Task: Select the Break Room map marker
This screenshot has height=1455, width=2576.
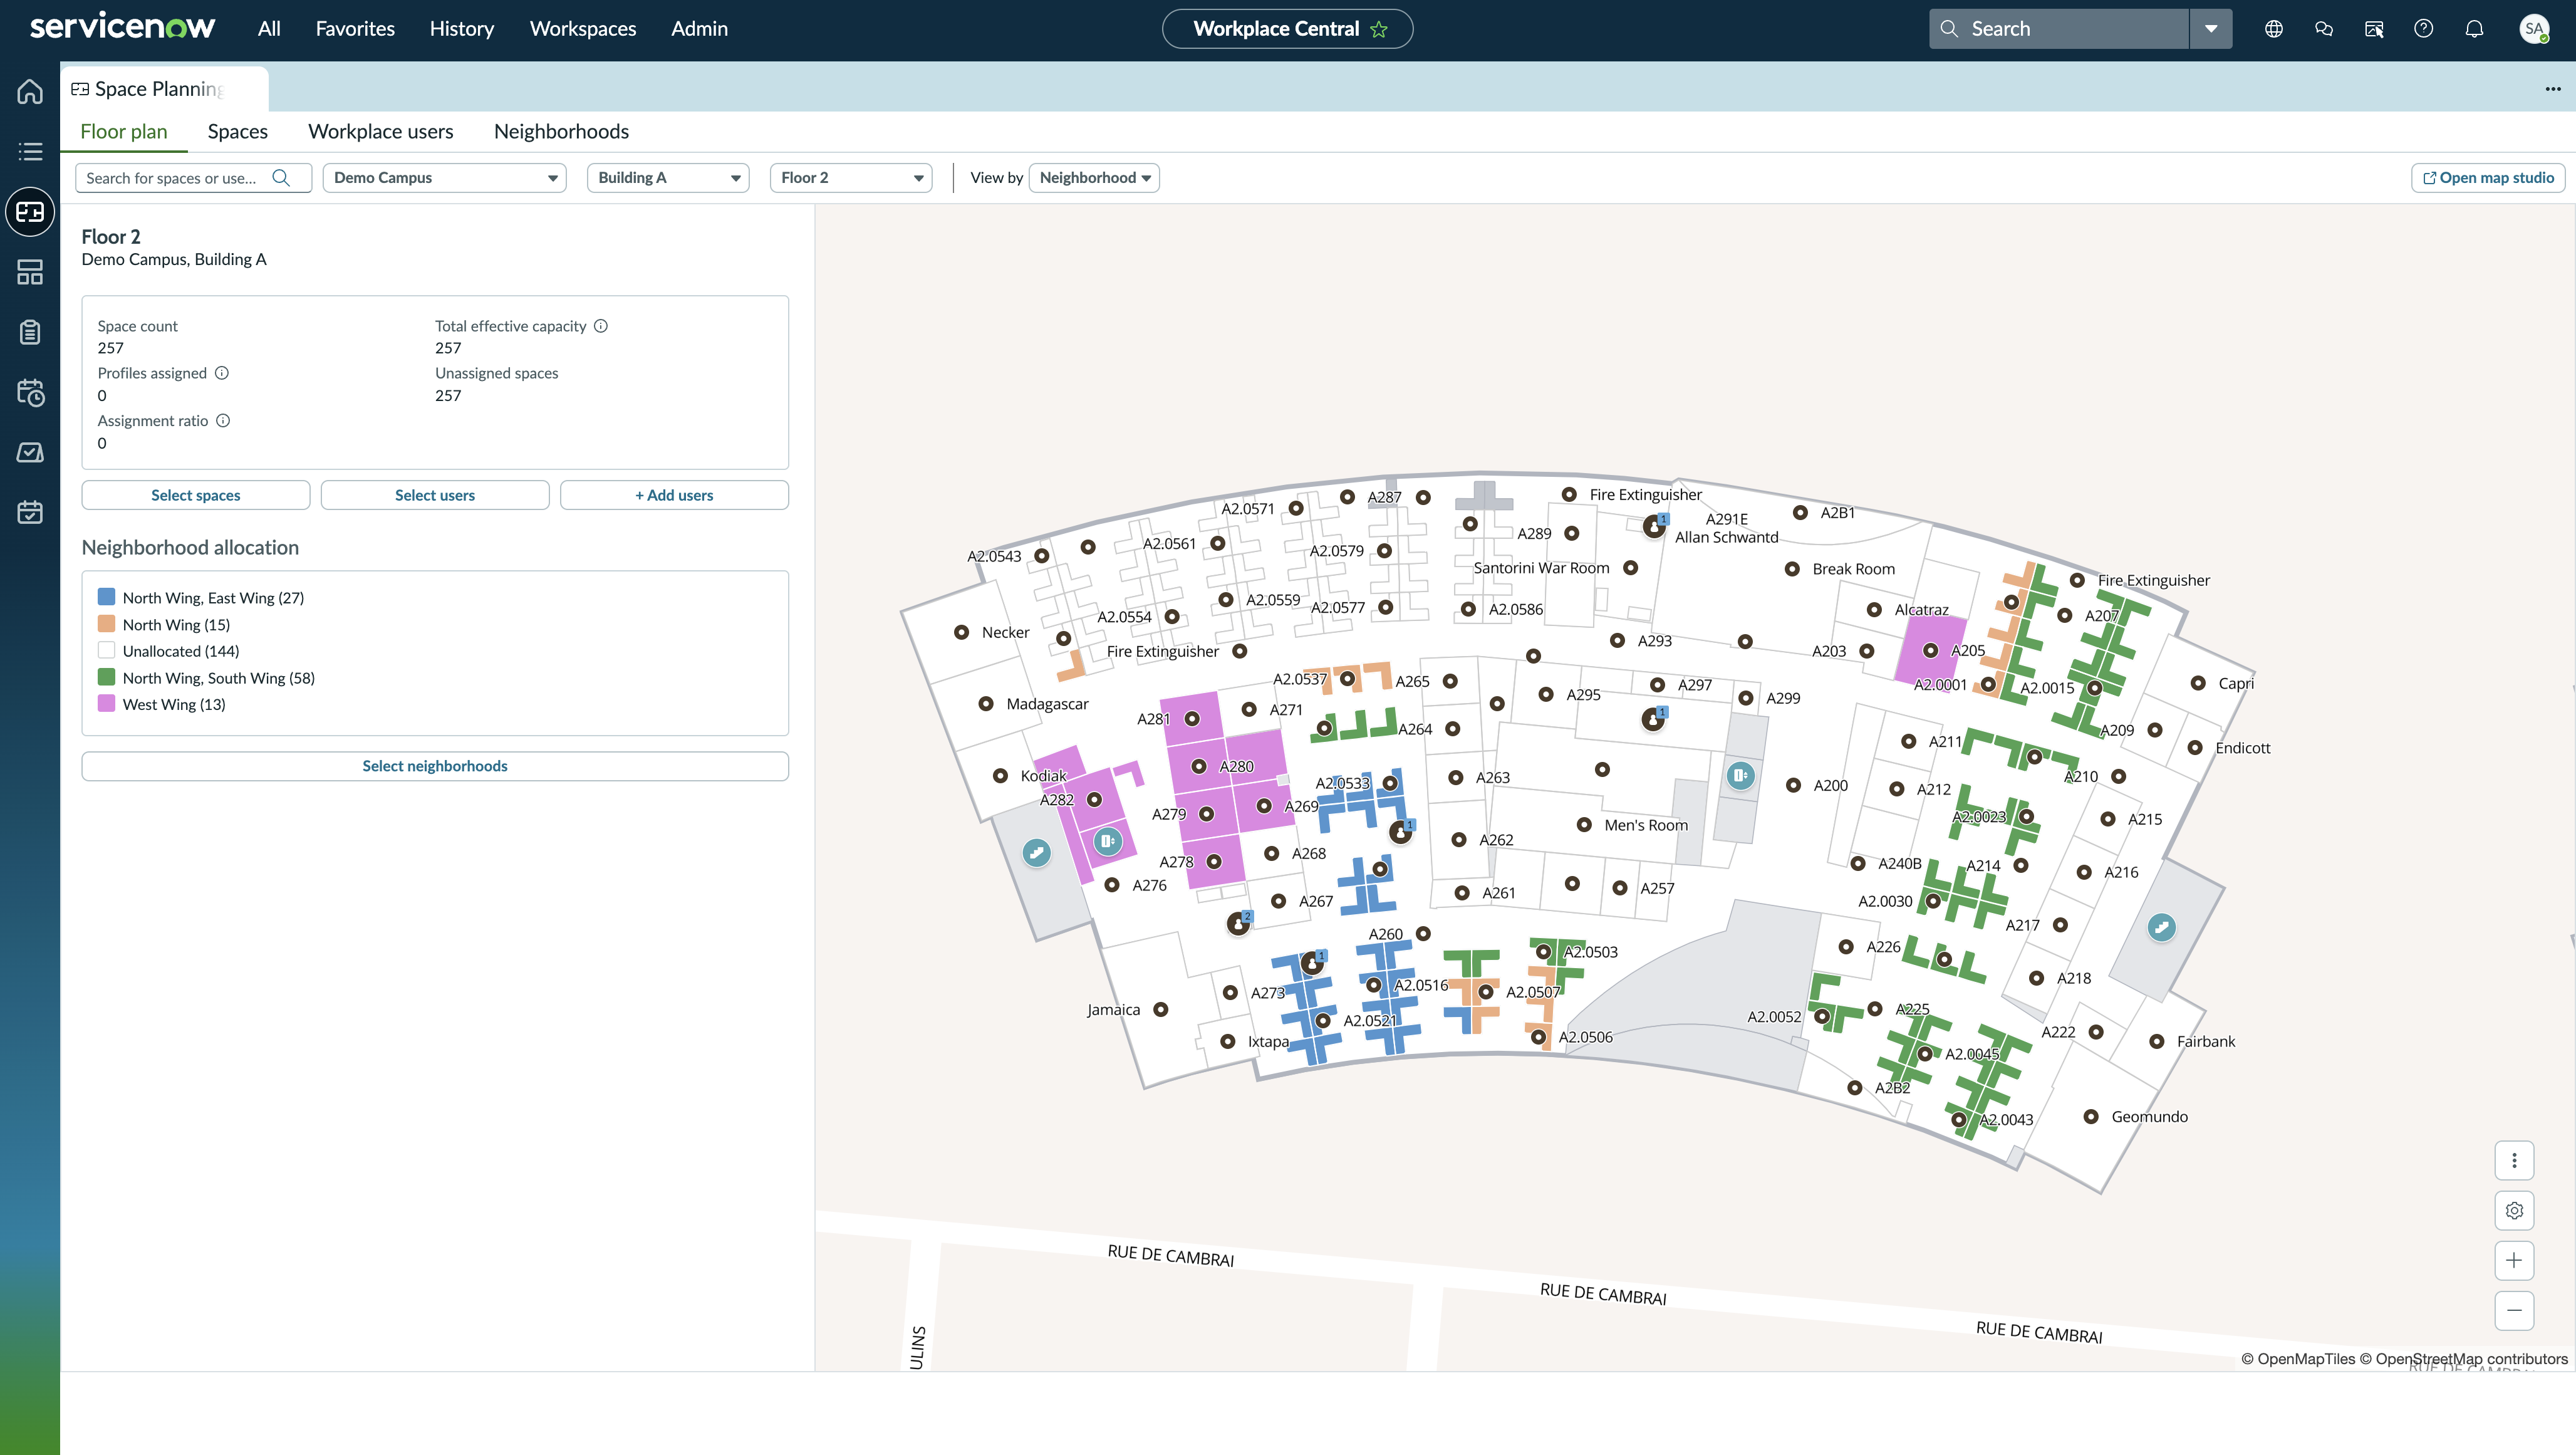Action: (1792, 569)
